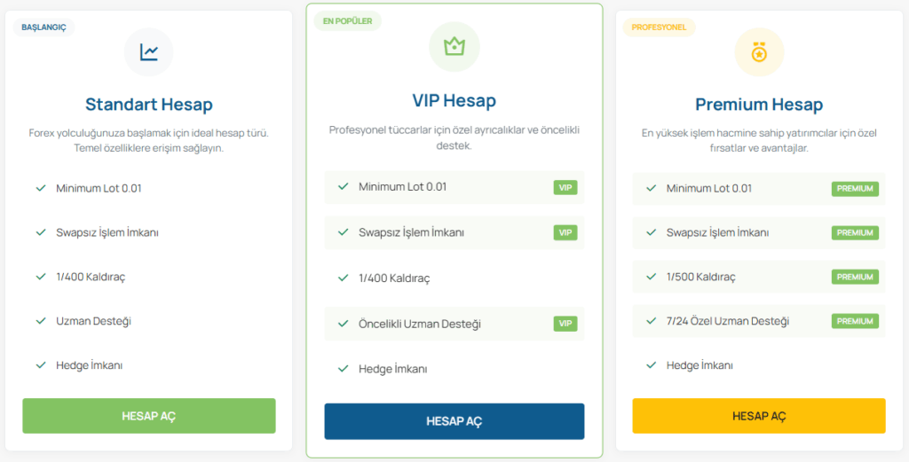Click the checkmark next to Öncelikli Uzman Desteği
The height and width of the screenshot is (462, 909).
344,324
